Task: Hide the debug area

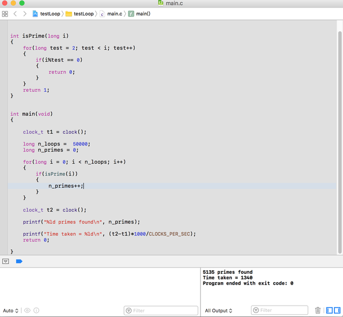Action: pyautogui.click(x=6, y=261)
